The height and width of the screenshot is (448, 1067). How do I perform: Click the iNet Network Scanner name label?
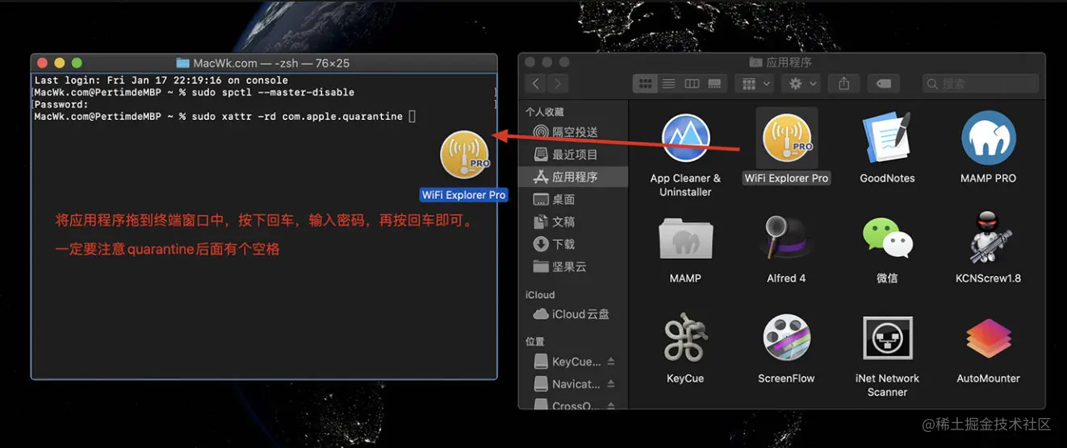pos(887,385)
